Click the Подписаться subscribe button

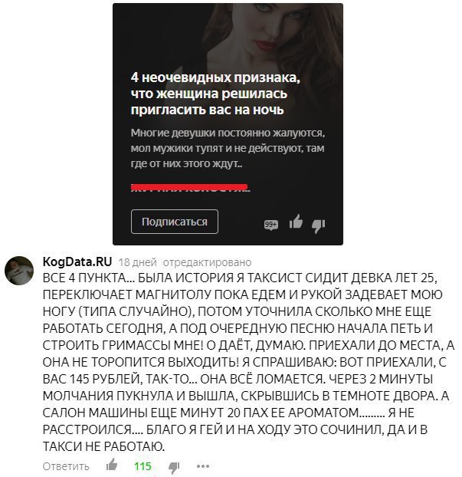(175, 222)
